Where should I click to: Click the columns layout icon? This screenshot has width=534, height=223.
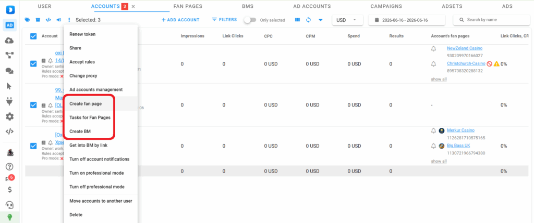click(x=297, y=20)
